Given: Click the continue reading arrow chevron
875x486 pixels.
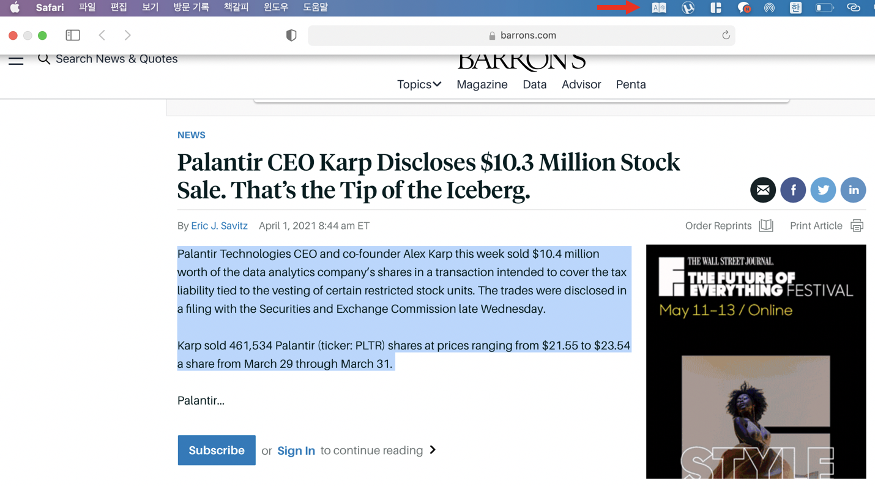Looking at the screenshot, I should (433, 450).
